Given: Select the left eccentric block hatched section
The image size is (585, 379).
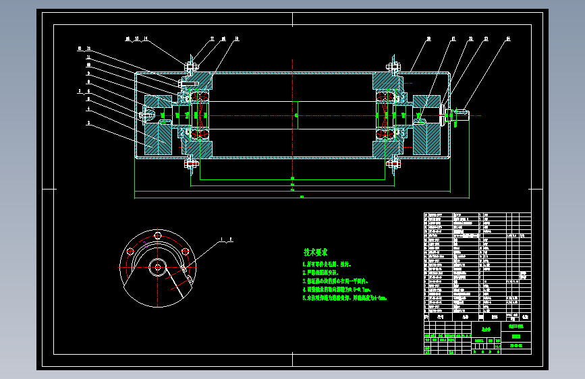Looking at the screenshot, I should pos(158,125).
